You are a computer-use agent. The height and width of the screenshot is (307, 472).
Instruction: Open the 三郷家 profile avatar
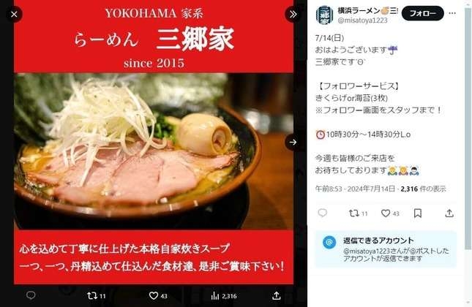pos(324,15)
